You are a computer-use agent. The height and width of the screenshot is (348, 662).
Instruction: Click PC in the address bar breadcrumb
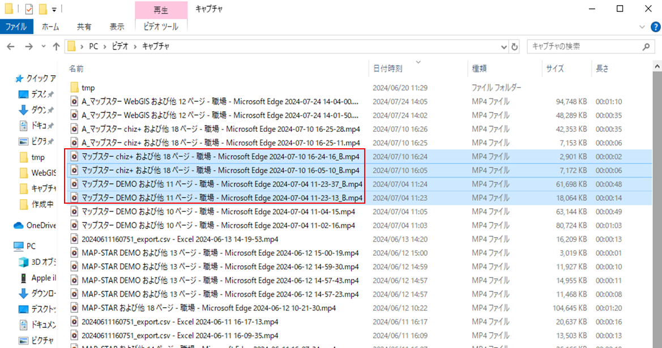click(93, 46)
